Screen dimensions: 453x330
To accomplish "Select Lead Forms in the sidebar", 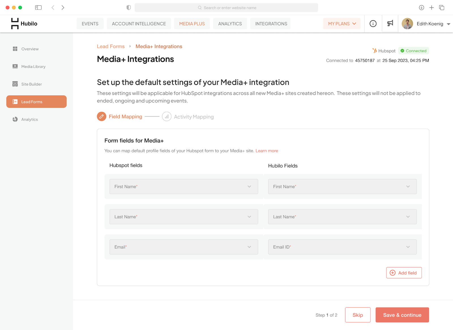I will [x=37, y=102].
